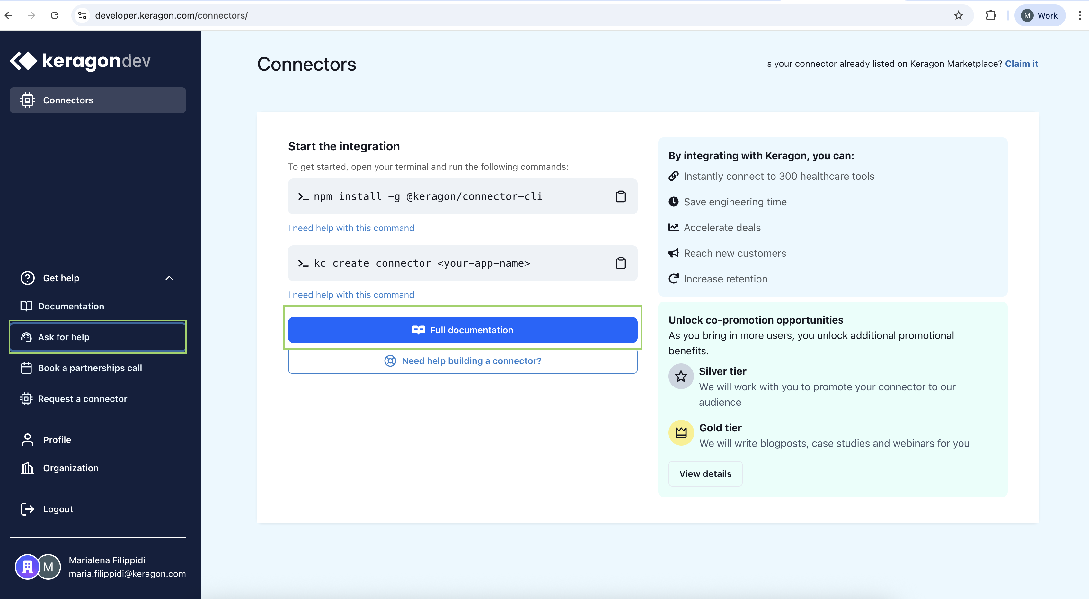Screen dimensions: 1089x599
Task: Click the Gold tier heading
Action: pos(720,428)
